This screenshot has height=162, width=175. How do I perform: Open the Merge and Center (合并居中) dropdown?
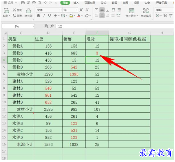(137, 16)
